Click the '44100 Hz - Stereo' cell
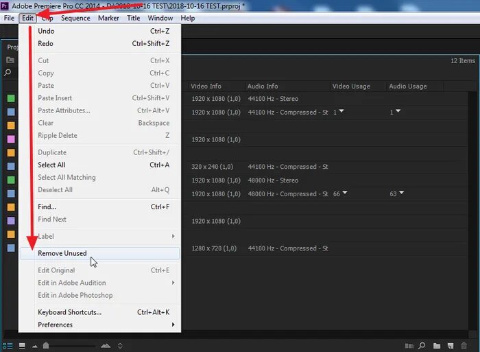Image resolution: width=480 pixels, height=352 pixels. [x=273, y=99]
